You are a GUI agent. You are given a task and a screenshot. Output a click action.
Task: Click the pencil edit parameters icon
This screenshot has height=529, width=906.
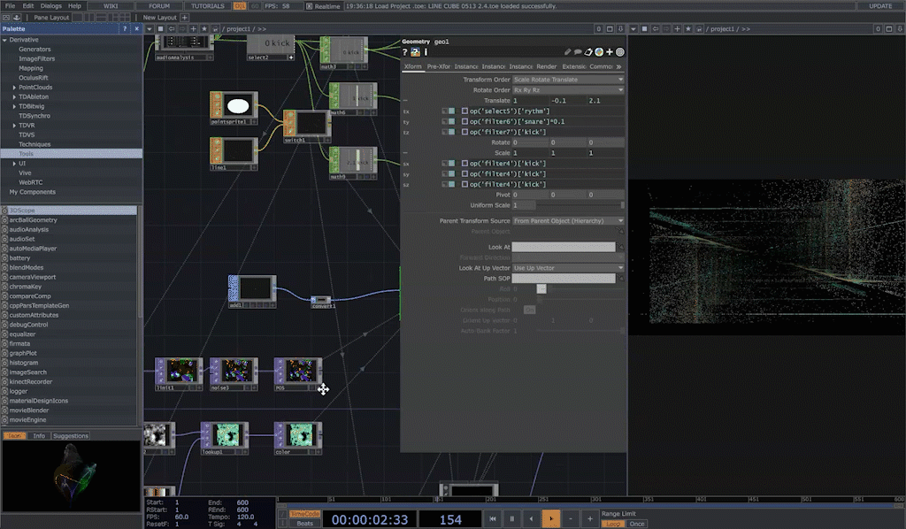tap(568, 52)
